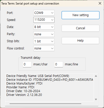The width and height of the screenshot is (104, 108).
Task: Click the 'Driver Date: 10-28-2024' line
Action: (x=23, y=91)
